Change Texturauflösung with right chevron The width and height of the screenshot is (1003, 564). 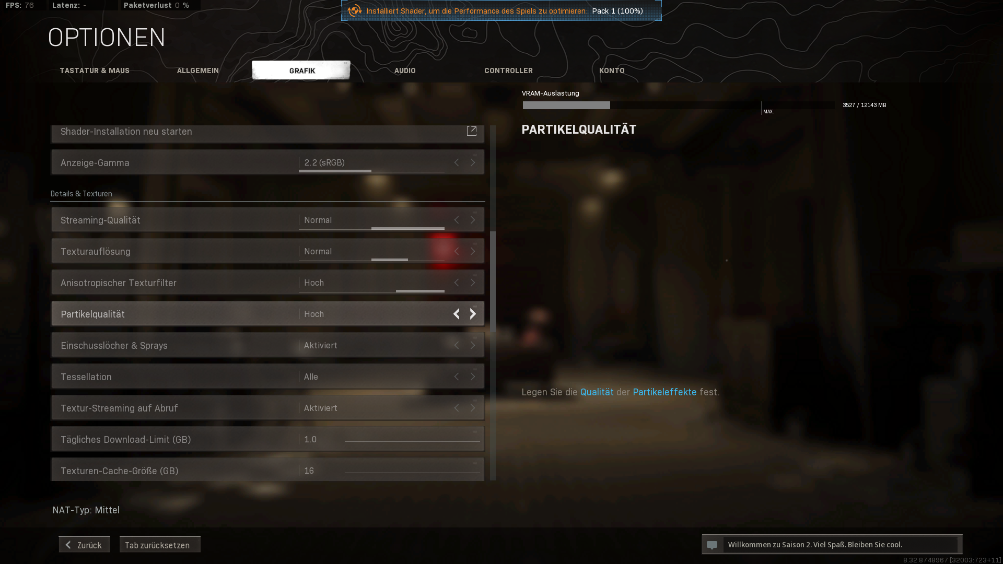click(473, 251)
